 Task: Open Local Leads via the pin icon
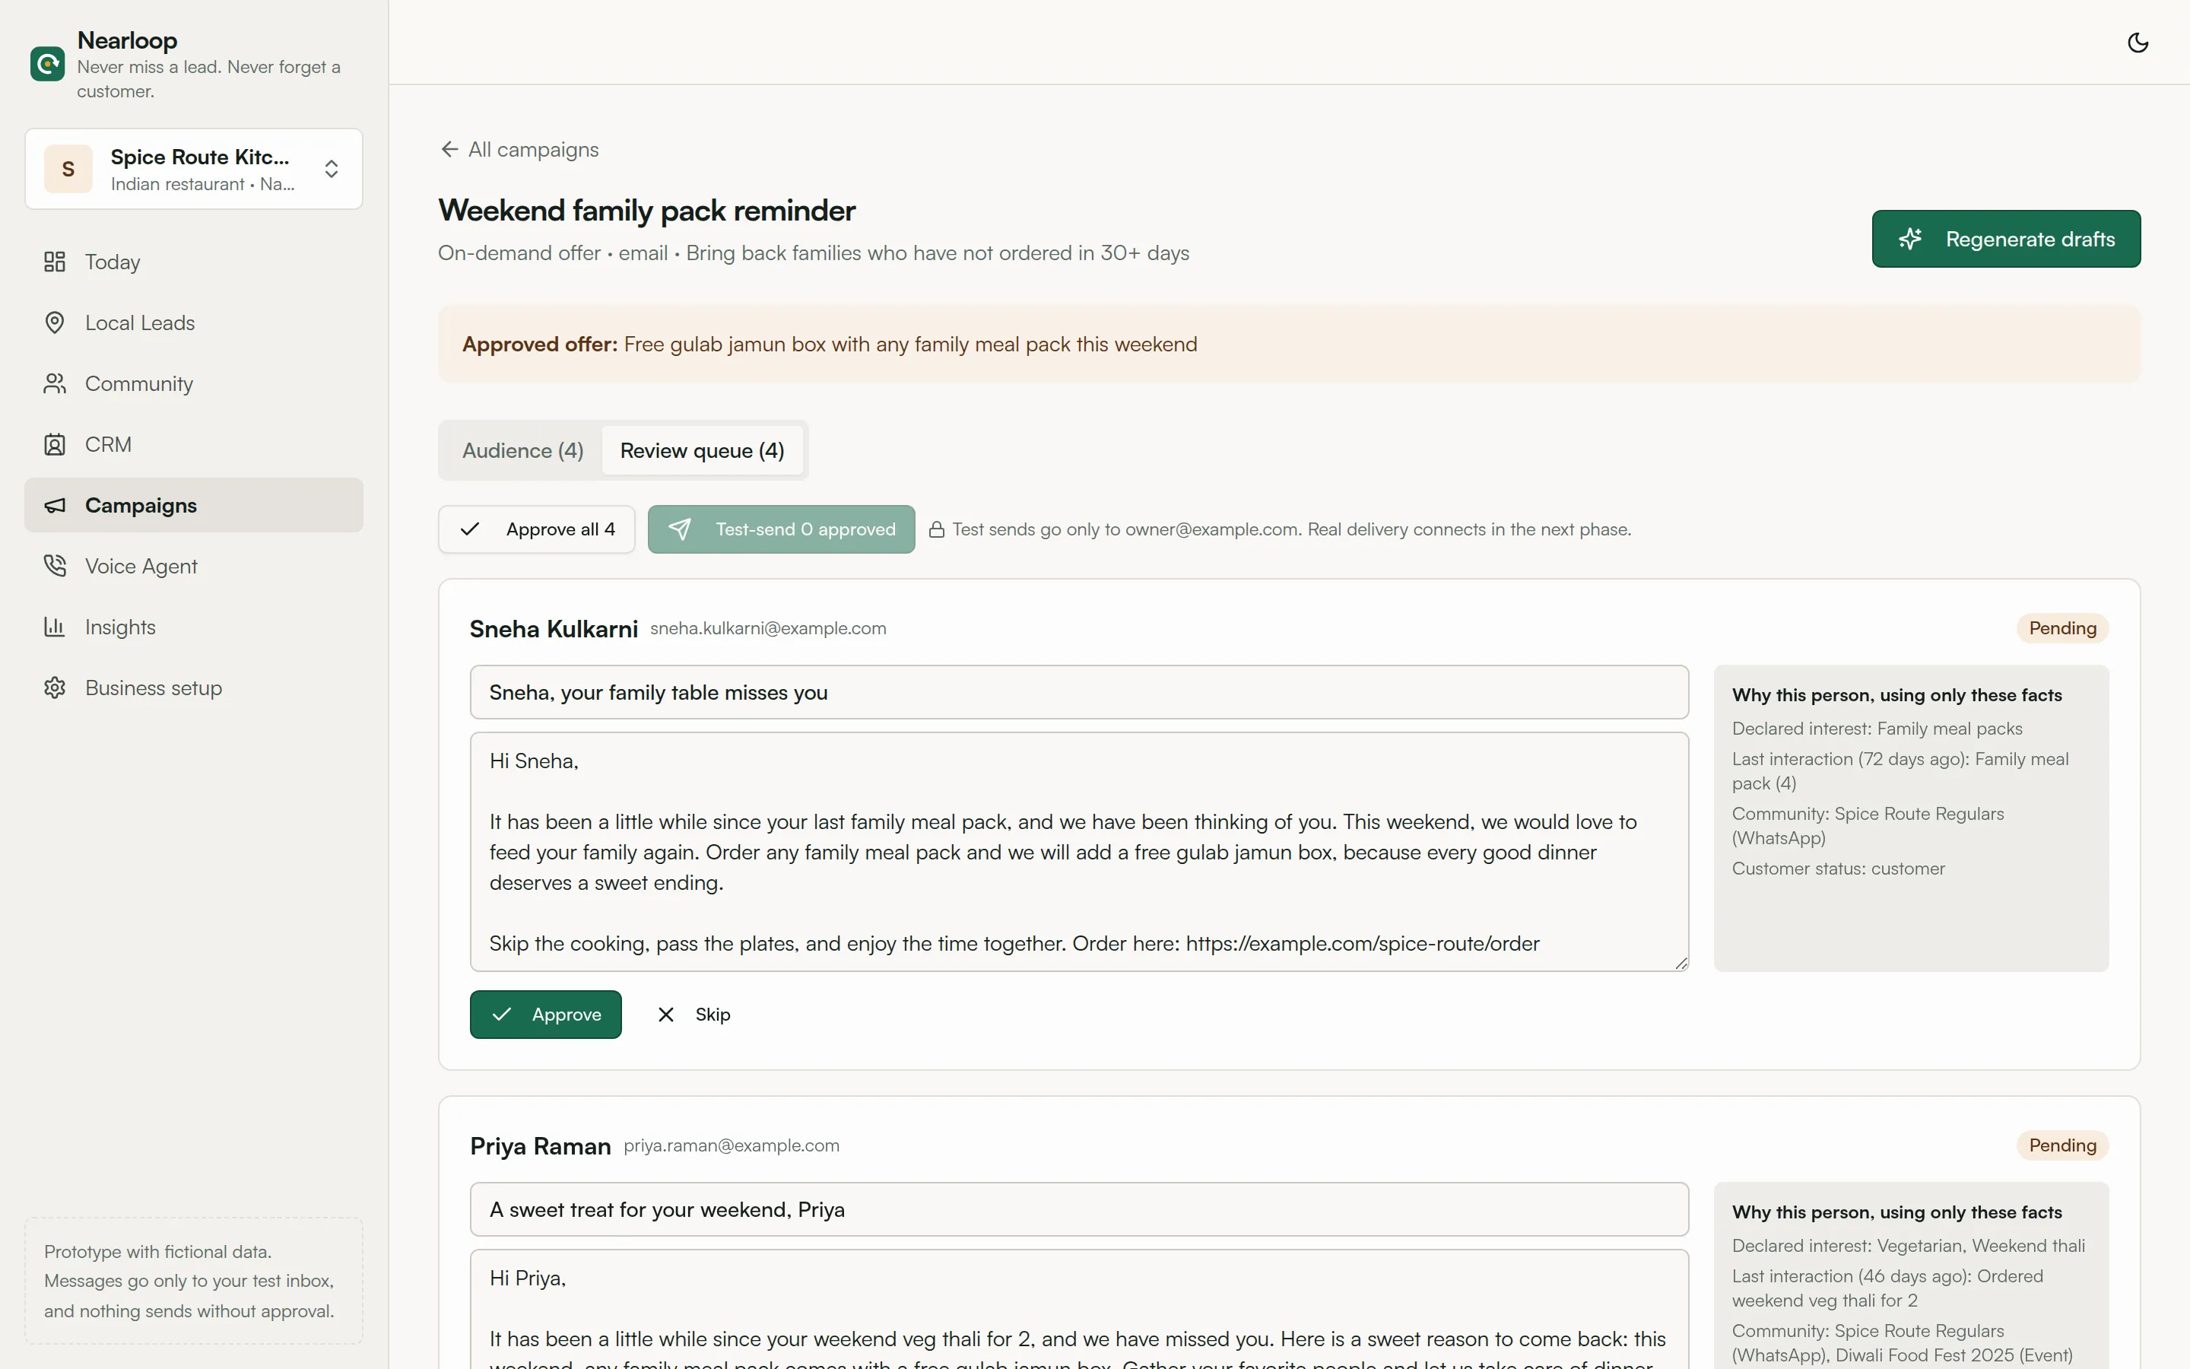pyautogui.click(x=54, y=322)
